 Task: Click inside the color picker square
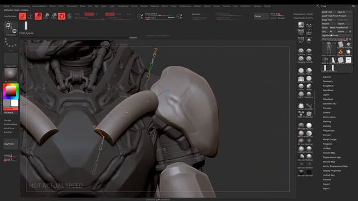click(11, 92)
